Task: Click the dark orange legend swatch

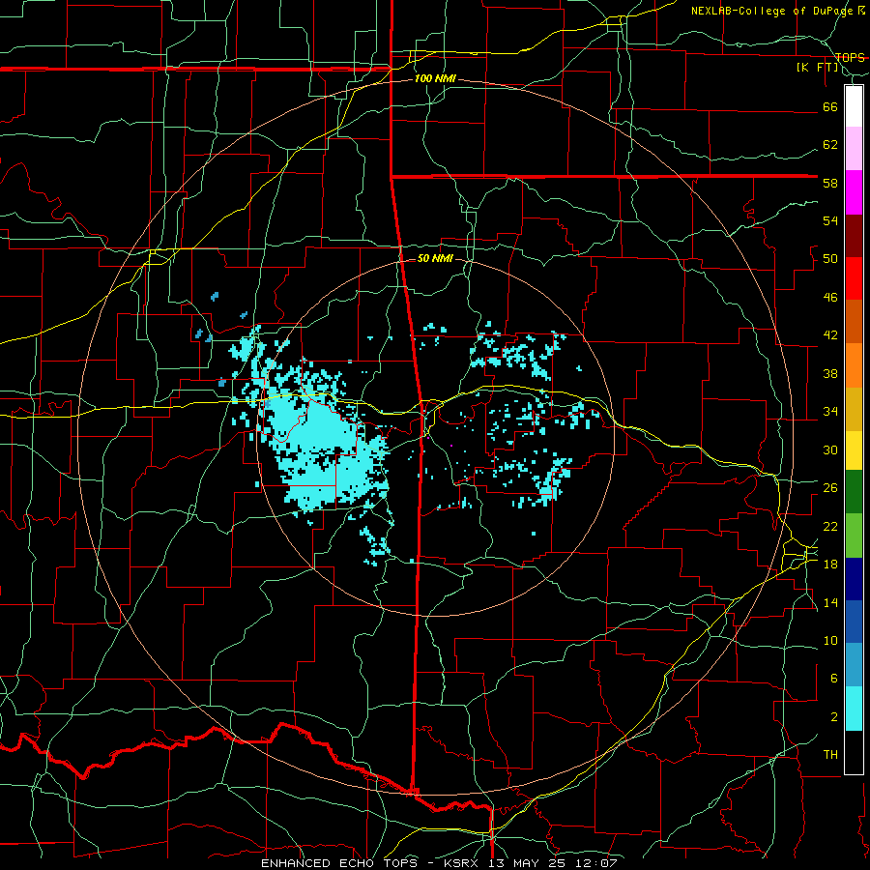Action: pyautogui.click(x=854, y=322)
